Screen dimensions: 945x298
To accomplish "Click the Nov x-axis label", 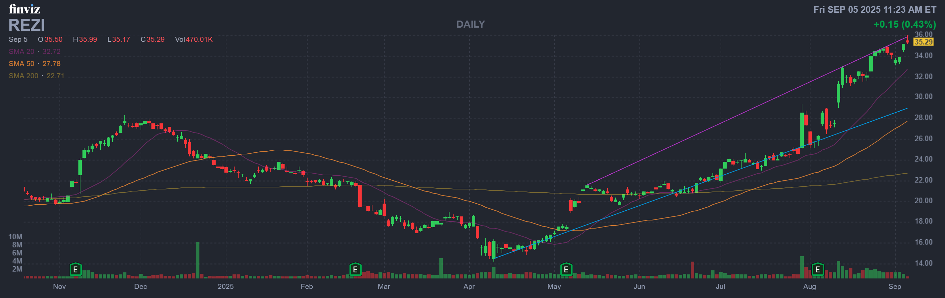I will [59, 286].
